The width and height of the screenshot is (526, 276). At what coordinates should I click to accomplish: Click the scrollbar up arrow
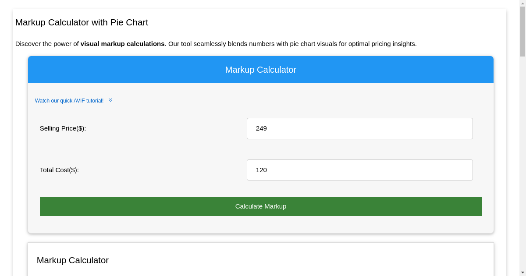(x=523, y=4)
